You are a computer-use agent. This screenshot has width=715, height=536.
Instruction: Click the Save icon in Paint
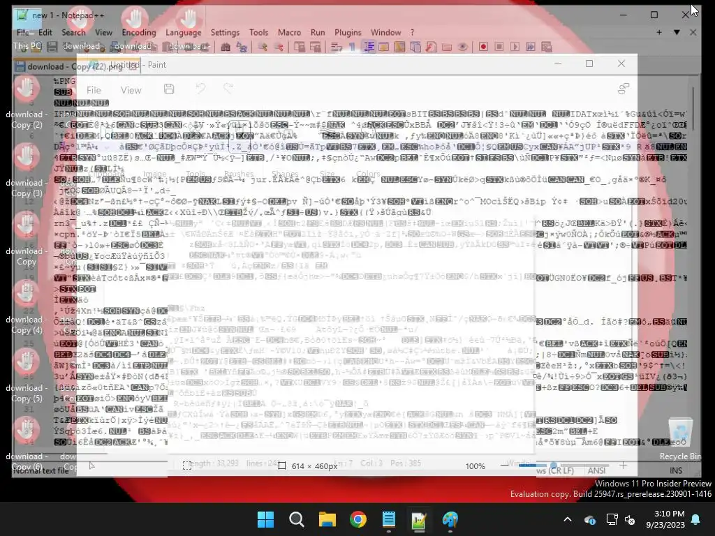click(x=169, y=89)
